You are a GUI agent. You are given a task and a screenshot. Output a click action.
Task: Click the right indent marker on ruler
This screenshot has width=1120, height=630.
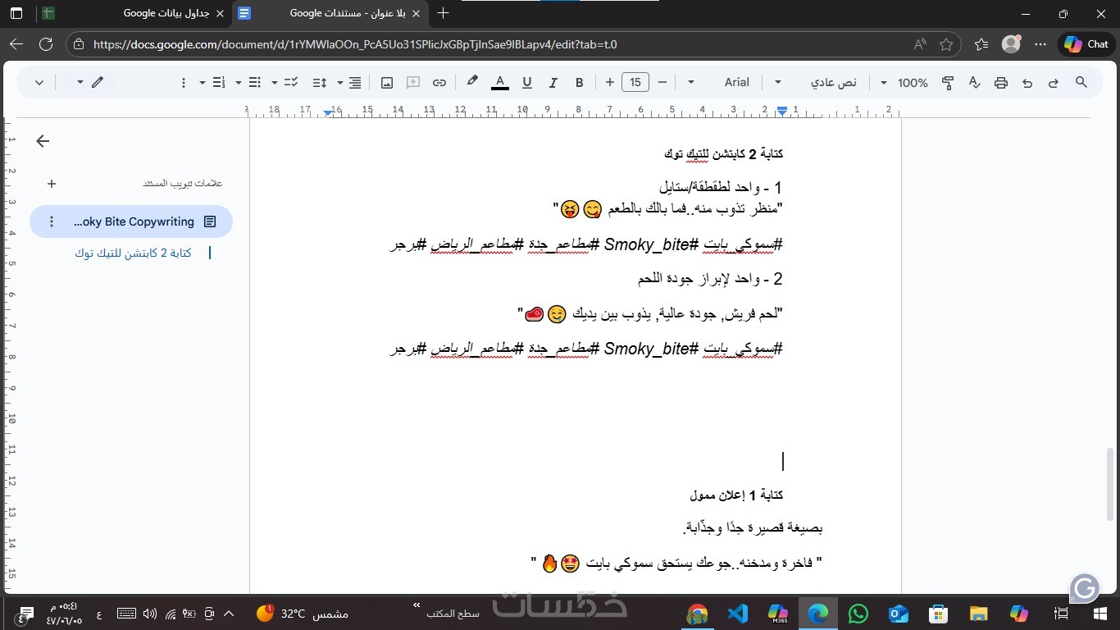coord(782,111)
